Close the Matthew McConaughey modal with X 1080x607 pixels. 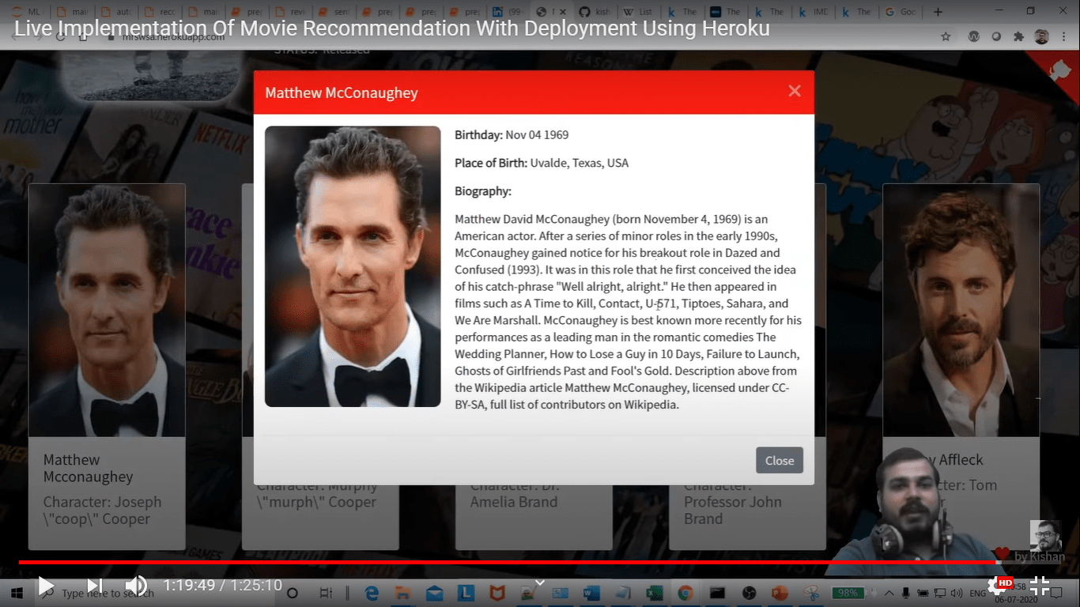tap(795, 91)
